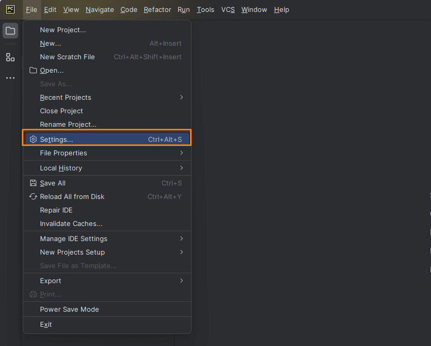Expand the Export submenu arrow
The width and height of the screenshot is (431, 346).
[181, 281]
